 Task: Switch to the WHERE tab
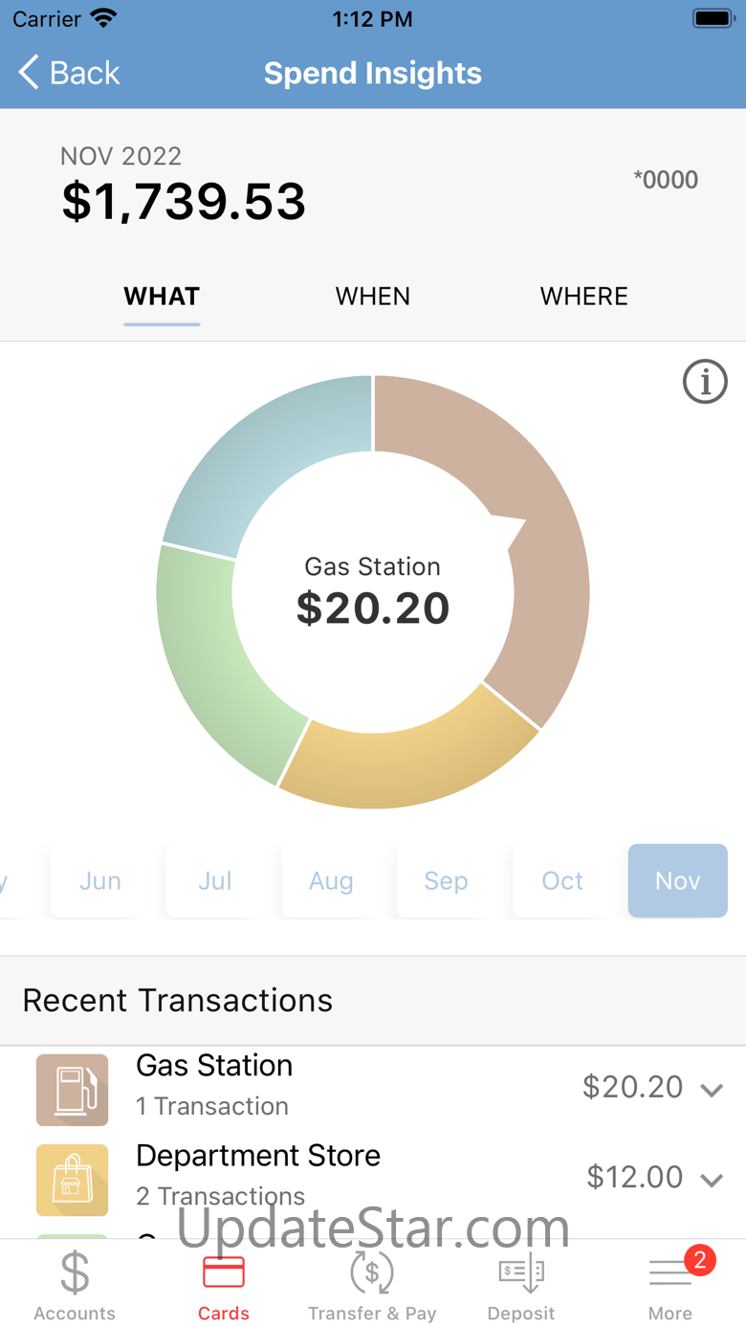click(583, 297)
